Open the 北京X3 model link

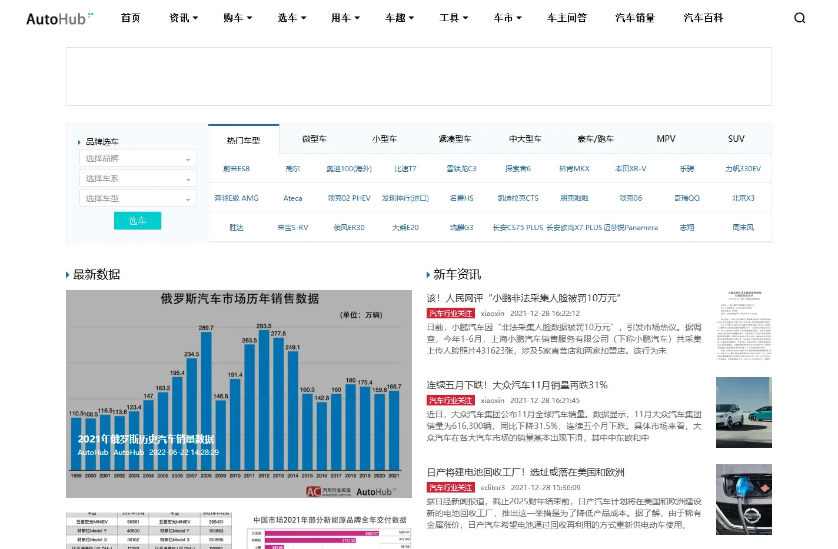tap(743, 198)
